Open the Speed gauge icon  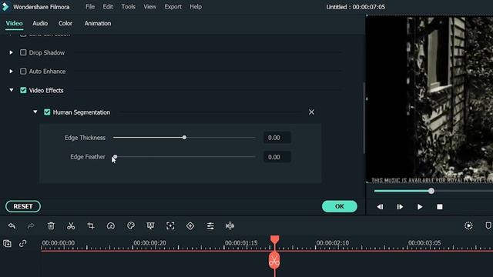[x=111, y=225]
